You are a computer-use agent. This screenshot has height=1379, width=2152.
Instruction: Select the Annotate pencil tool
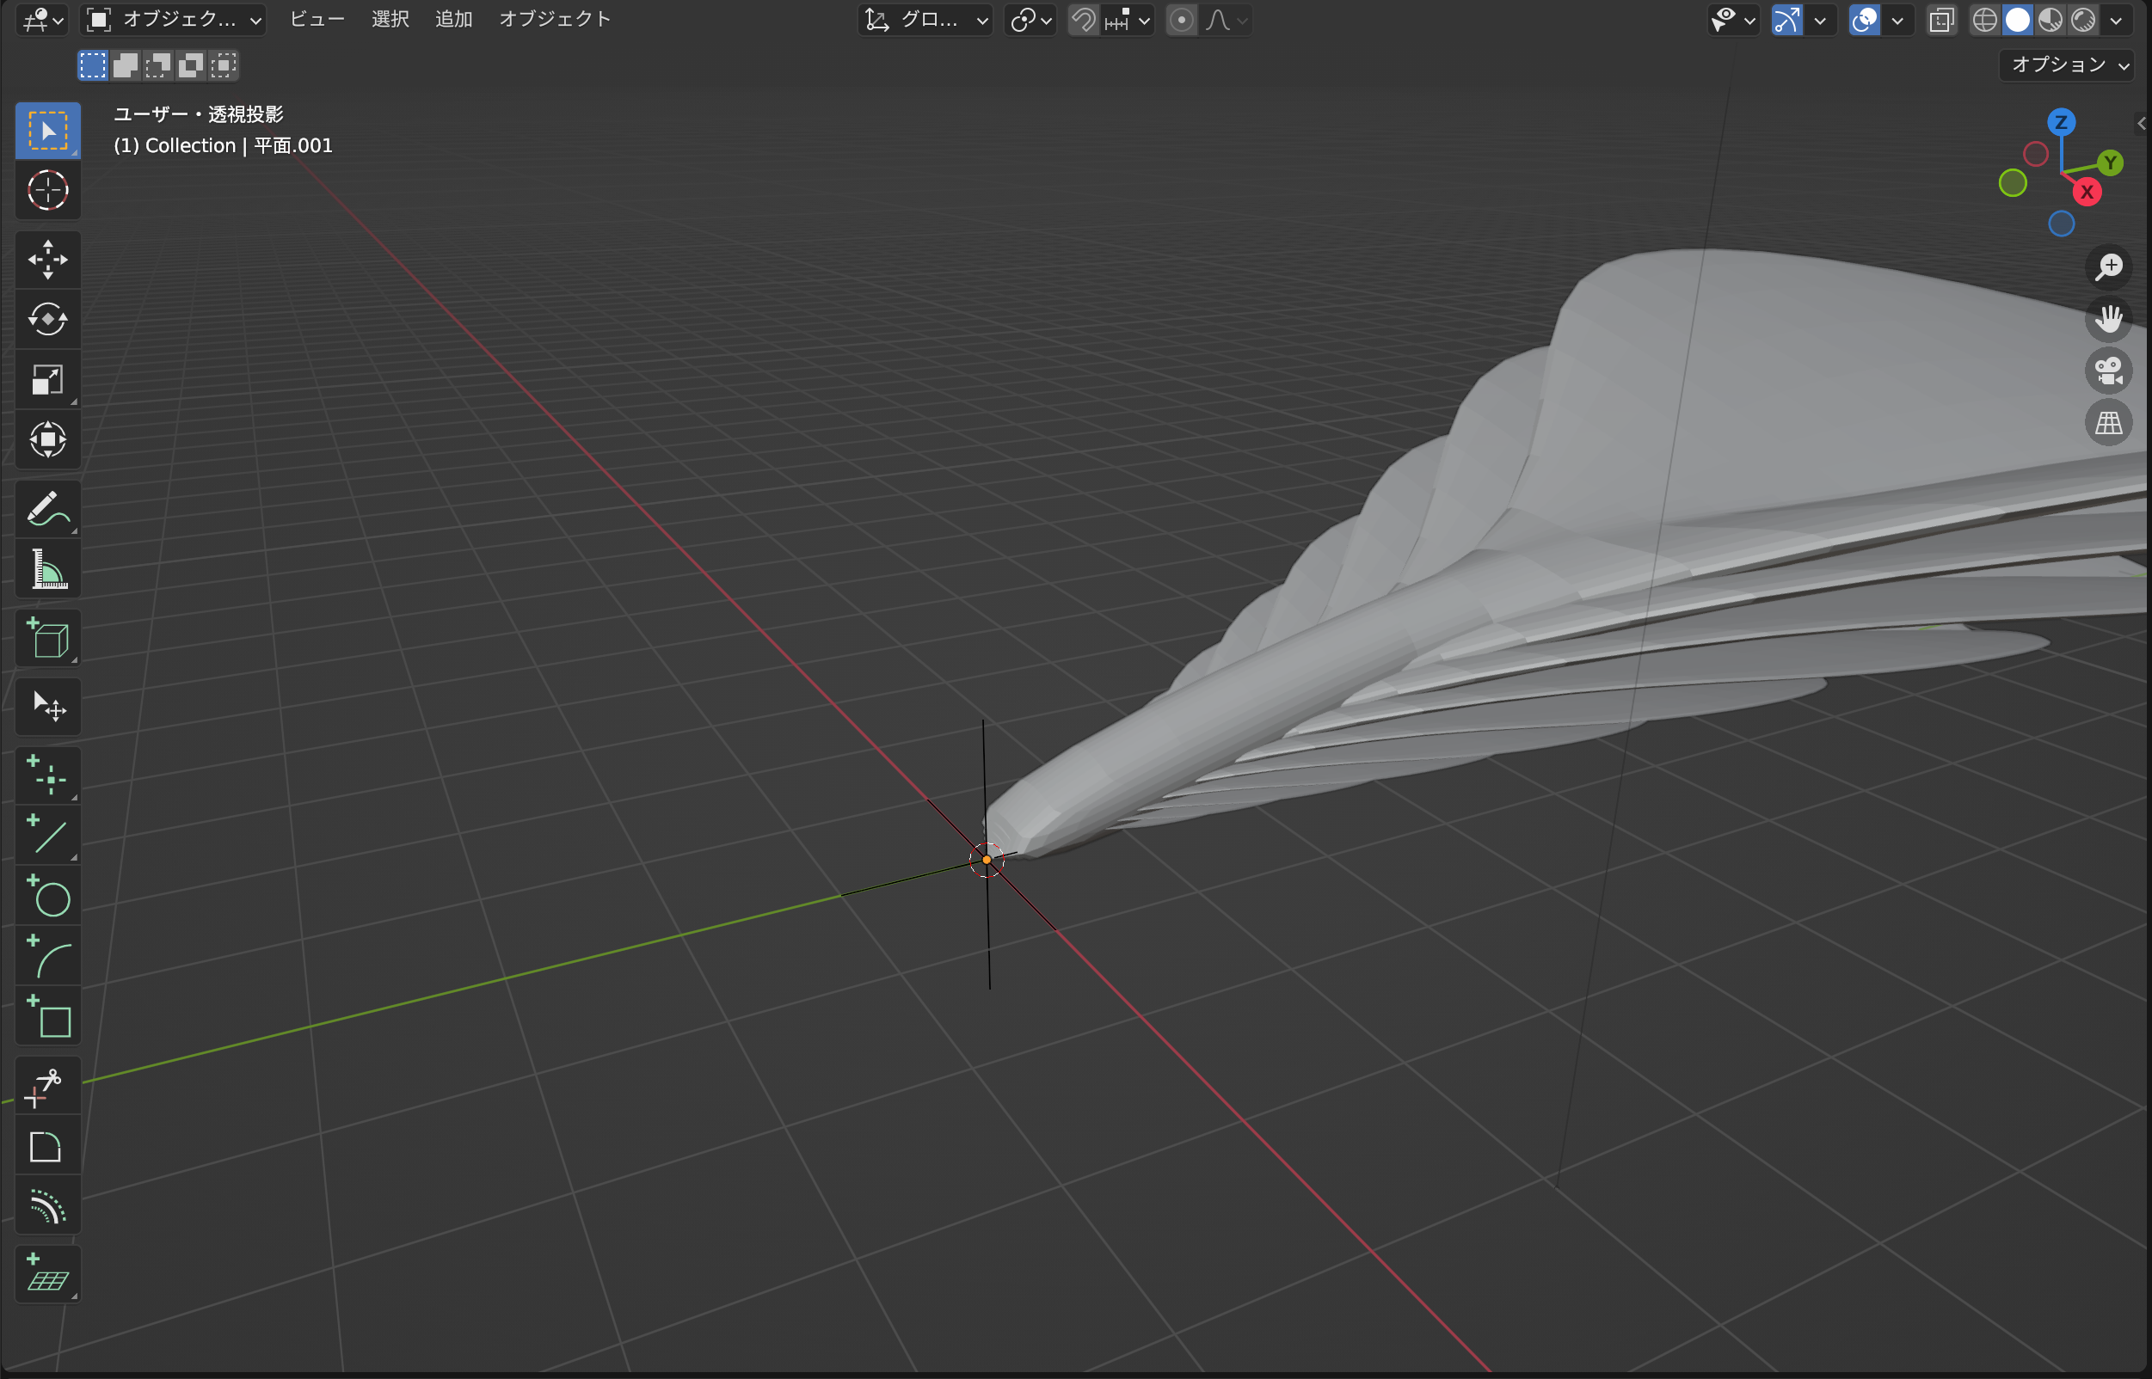[47, 510]
